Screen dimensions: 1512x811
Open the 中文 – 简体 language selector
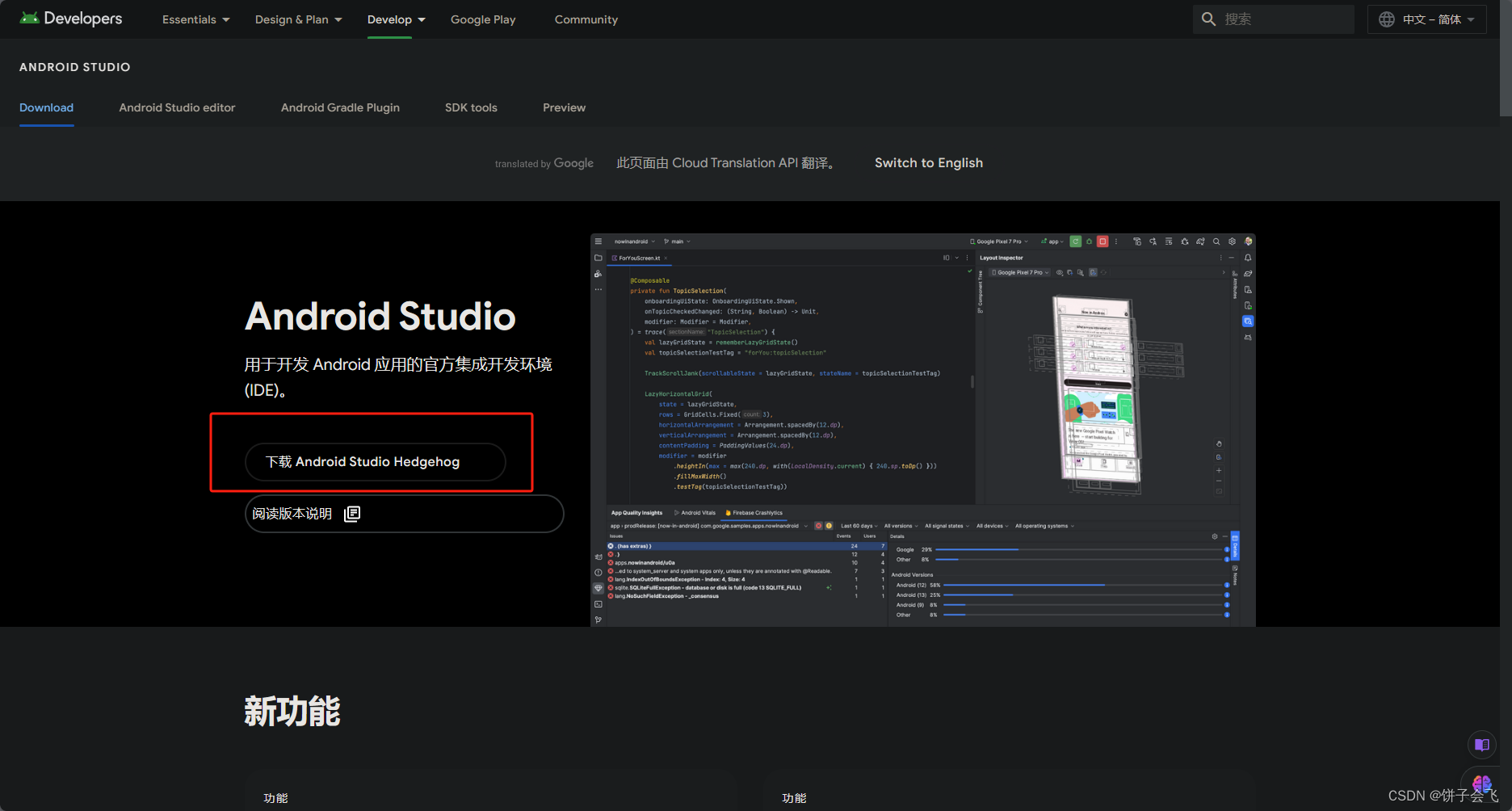[x=1427, y=19]
